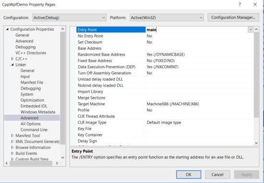The height and width of the screenshot is (183, 264).
Task: Open the Configuration dropdown showing Active(Debug)
Action: tap(69, 17)
